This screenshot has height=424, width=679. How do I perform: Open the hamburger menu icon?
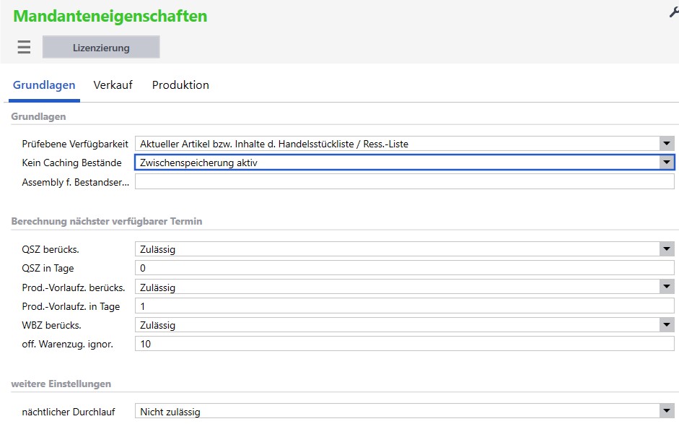(x=24, y=48)
